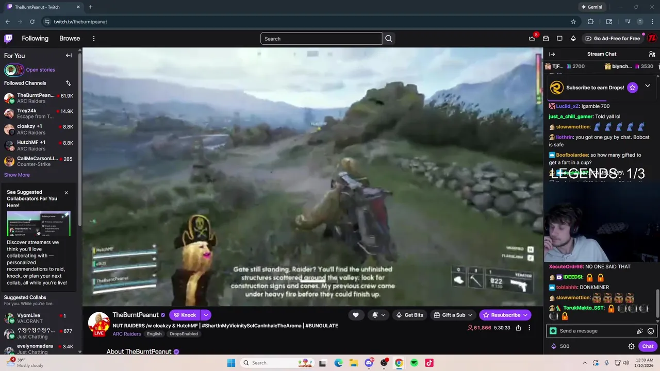Click the heart follow icon
660x371 pixels.
355,315
